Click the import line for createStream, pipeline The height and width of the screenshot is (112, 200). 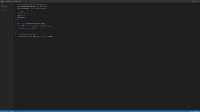[x=32, y=7]
